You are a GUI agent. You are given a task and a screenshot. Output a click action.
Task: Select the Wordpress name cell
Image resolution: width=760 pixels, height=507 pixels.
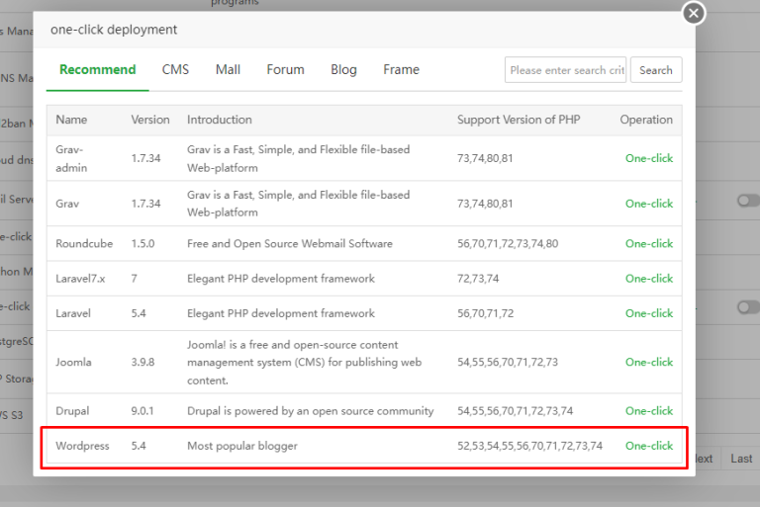(x=82, y=446)
